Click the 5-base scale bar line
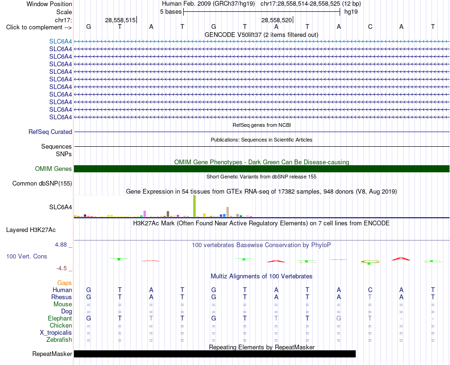The image size is (450, 365). point(262,12)
